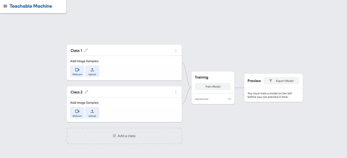Image resolution: width=347 pixels, height=158 pixels.
Task: Click the pencil icon to rename Class 1
Action: tap(86, 51)
